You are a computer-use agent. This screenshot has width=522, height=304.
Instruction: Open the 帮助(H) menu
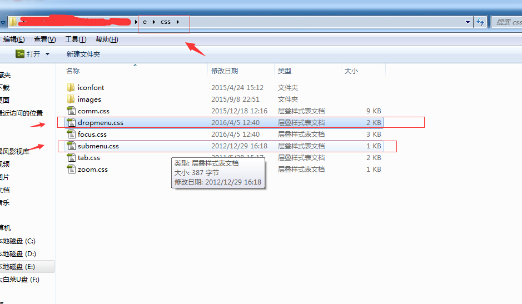107,39
